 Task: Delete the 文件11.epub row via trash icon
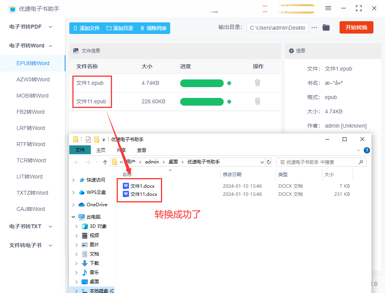257,101
